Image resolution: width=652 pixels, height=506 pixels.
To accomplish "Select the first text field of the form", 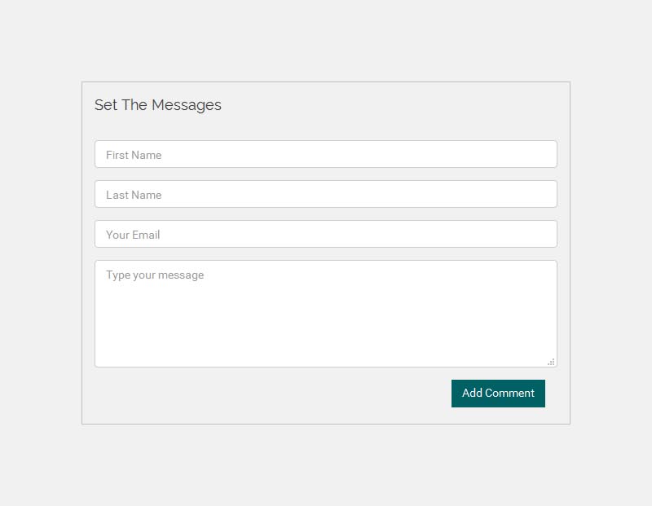I will click(325, 154).
